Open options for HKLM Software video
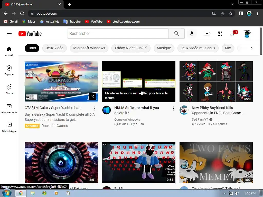263x197 pixels. tap(173, 109)
